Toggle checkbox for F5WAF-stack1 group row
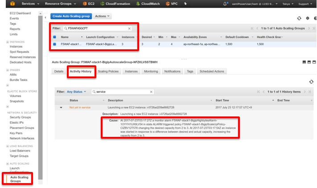 (x=54, y=44)
